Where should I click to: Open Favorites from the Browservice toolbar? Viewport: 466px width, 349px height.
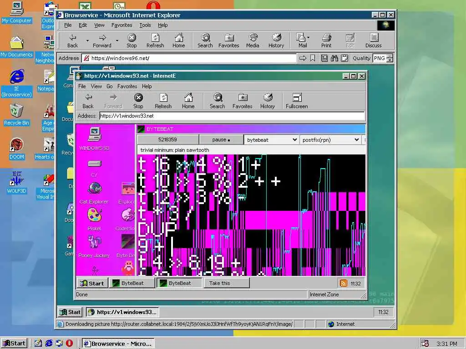(x=228, y=40)
